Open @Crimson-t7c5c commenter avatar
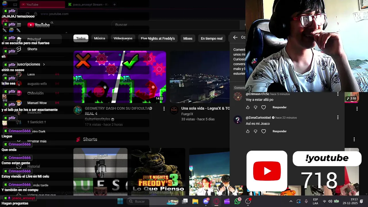The height and width of the screenshot is (207, 368). click(238, 97)
